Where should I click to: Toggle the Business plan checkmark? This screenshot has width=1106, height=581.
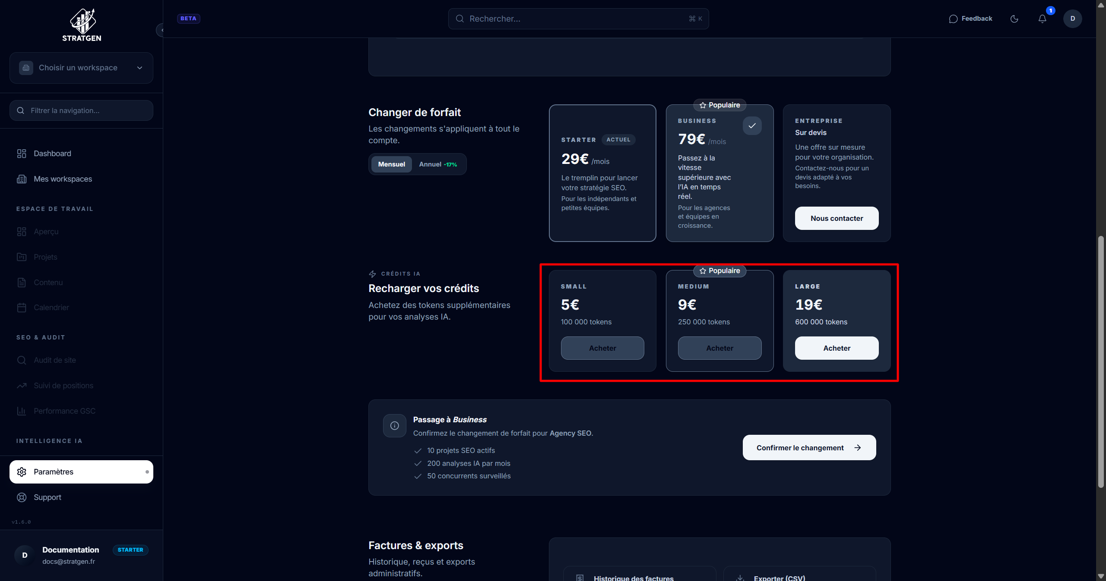click(752, 126)
